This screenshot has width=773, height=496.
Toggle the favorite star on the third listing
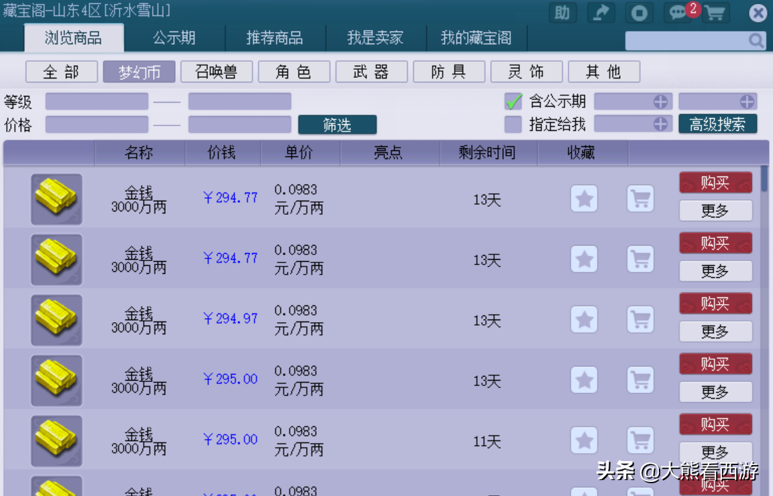pos(584,319)
